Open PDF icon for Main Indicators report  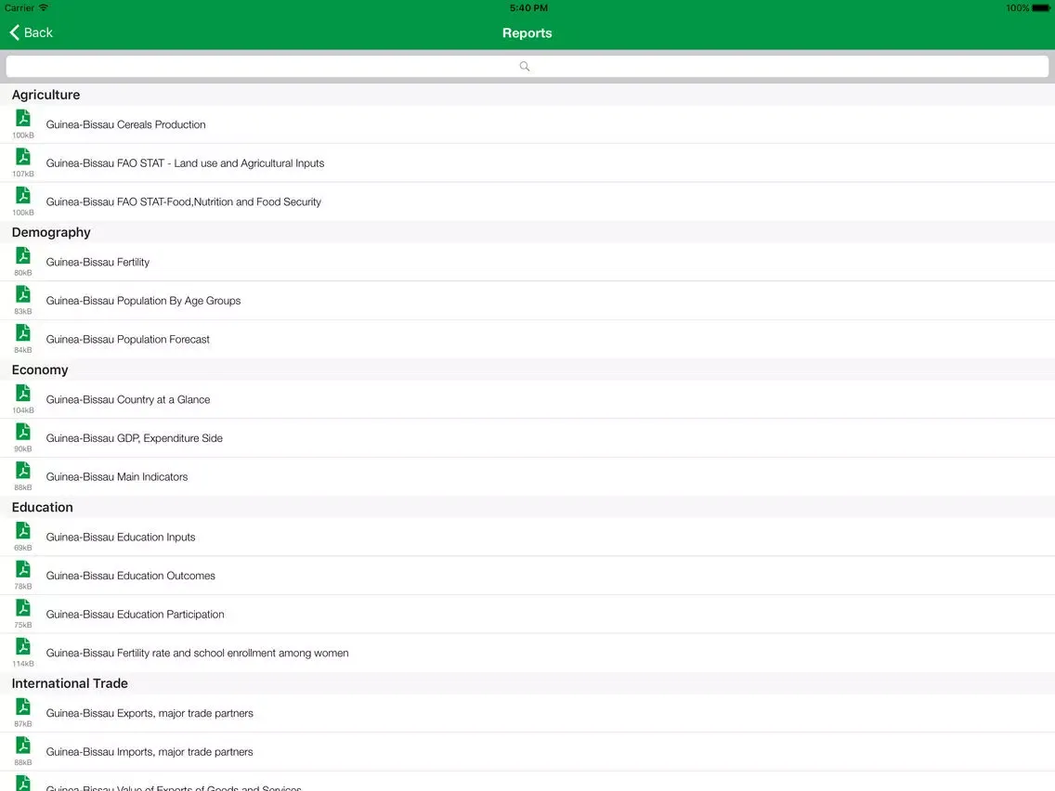tap(23, 470)
